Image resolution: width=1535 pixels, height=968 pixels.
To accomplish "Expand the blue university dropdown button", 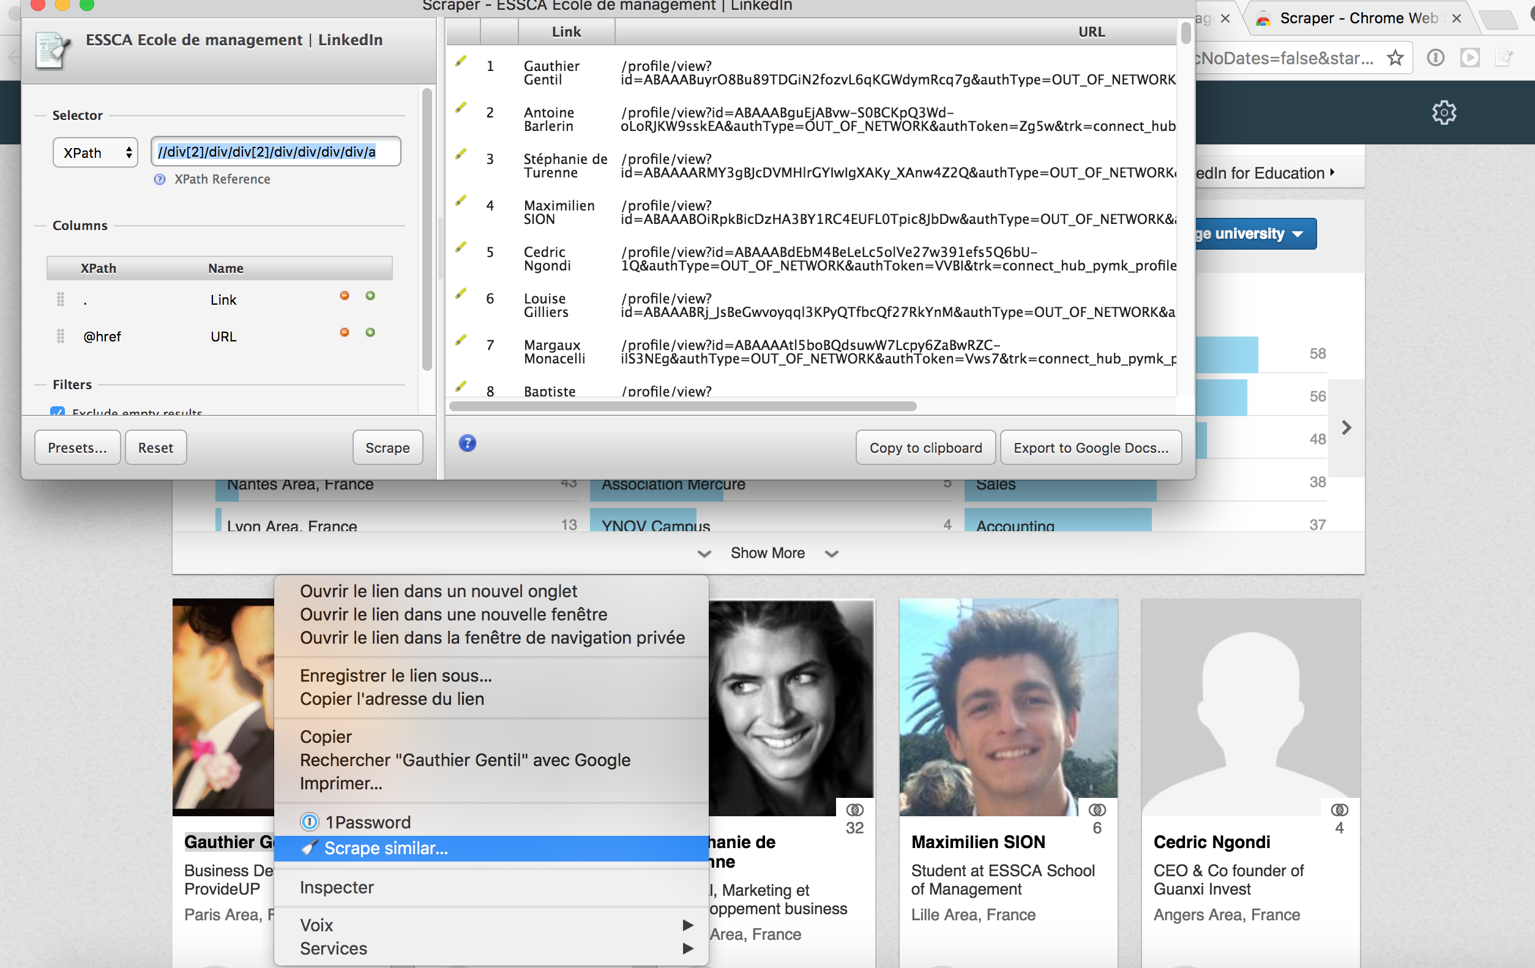I will point(1255,234).
